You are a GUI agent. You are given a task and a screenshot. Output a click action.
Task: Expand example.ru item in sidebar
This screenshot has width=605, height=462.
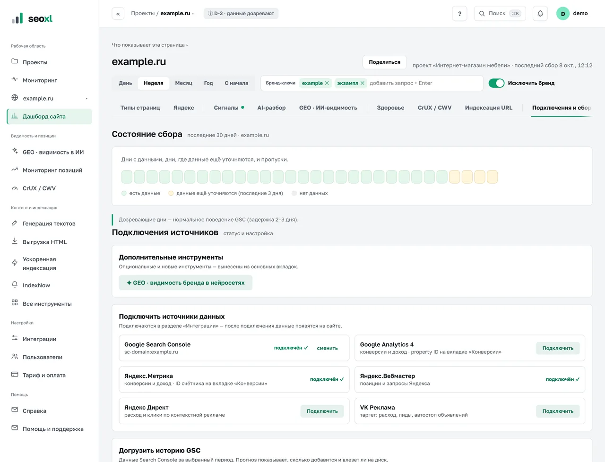click(86, 98)
